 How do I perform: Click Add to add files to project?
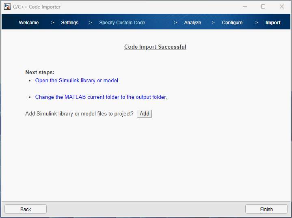(x=144, y=114)
